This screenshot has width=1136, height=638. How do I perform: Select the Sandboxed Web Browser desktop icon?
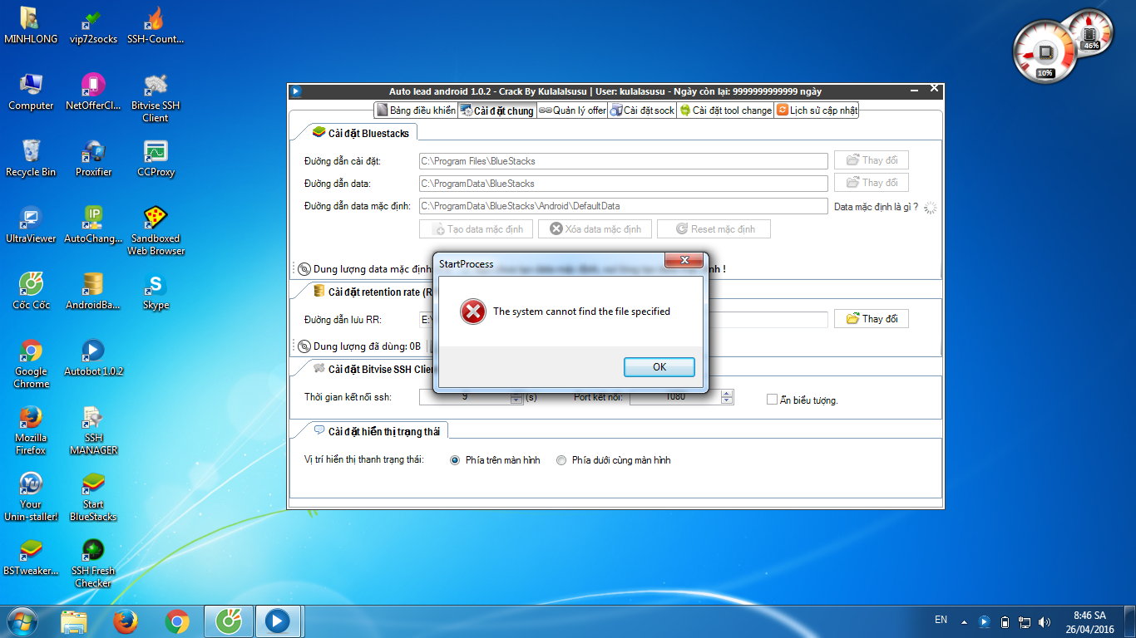pyautogui.click(x=156, y=231)
